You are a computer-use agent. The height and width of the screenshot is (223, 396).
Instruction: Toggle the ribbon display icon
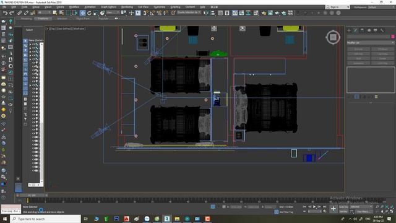click(235, 13)
